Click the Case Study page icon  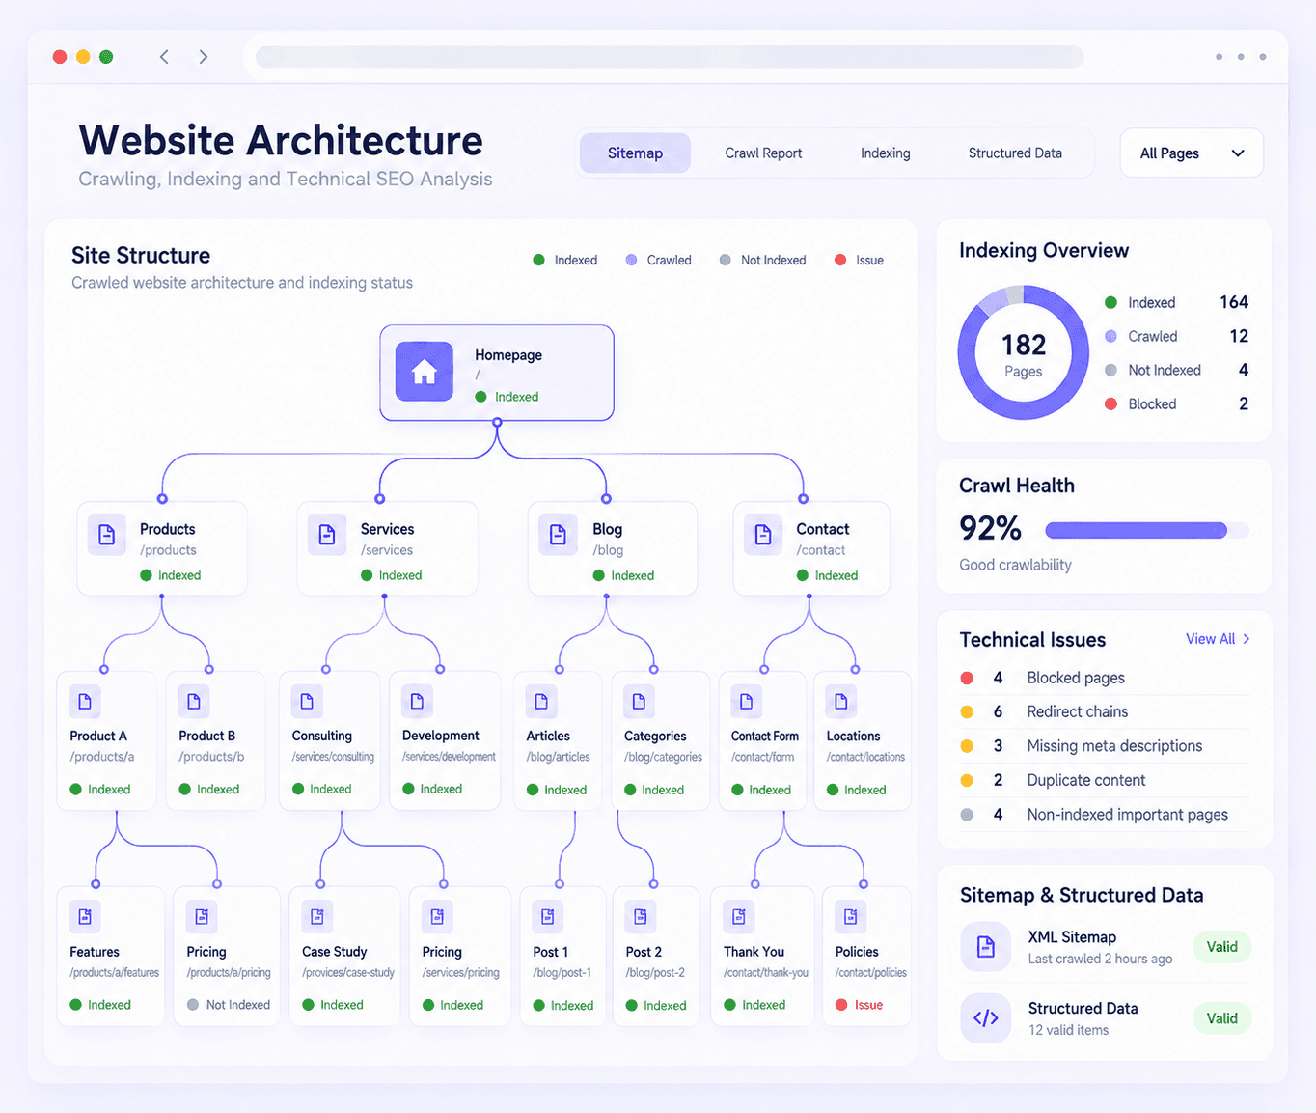tap(317, 916)
